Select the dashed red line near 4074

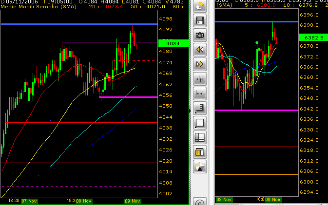(x=135, y=60)
